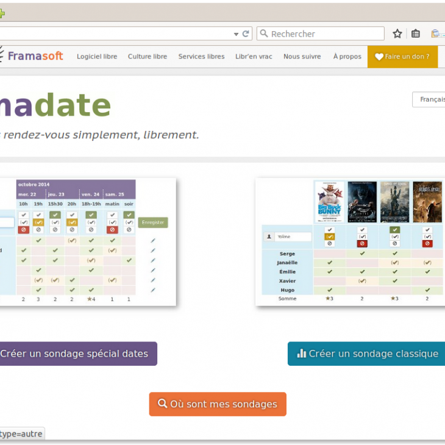Click the heart icon on Faire un don

pos(379,57)
